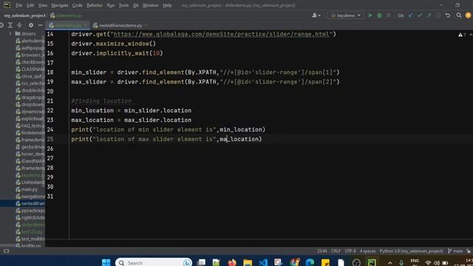Toggle tool window quick access icon
473x266 pixels.
tap(7, 251)
